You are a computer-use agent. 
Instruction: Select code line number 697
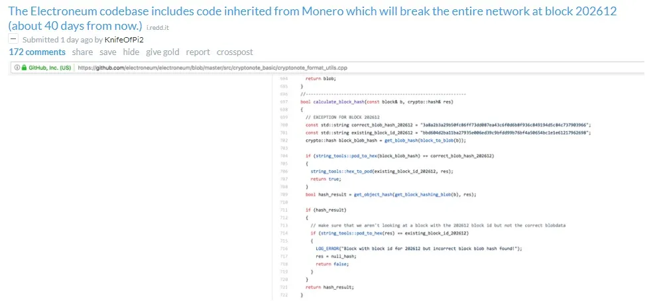(284, 102)
